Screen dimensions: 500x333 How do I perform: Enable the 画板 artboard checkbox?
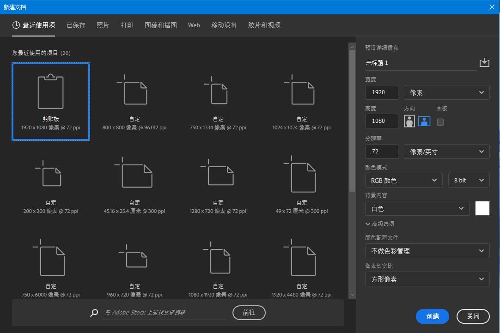pos(440,122)
